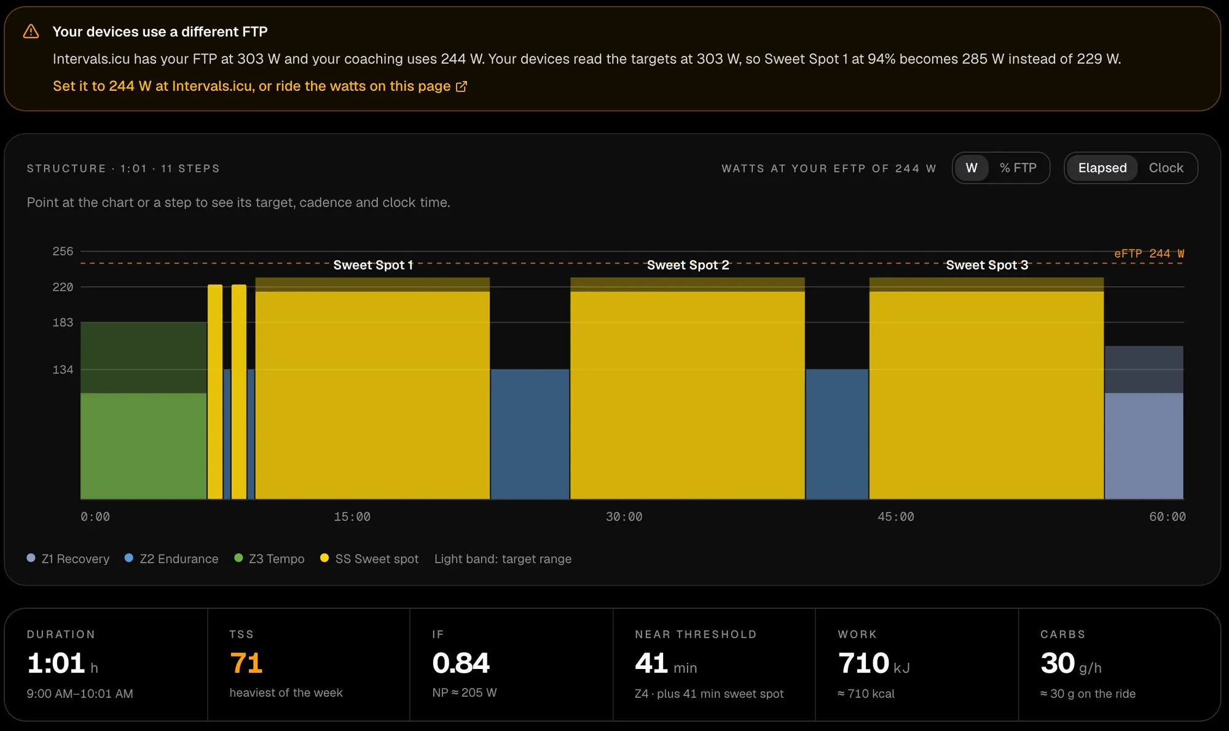Click the '183' watt axis label
This screenshot has height=731, width=1229.
pyautogui.click(x=63, y=322)
